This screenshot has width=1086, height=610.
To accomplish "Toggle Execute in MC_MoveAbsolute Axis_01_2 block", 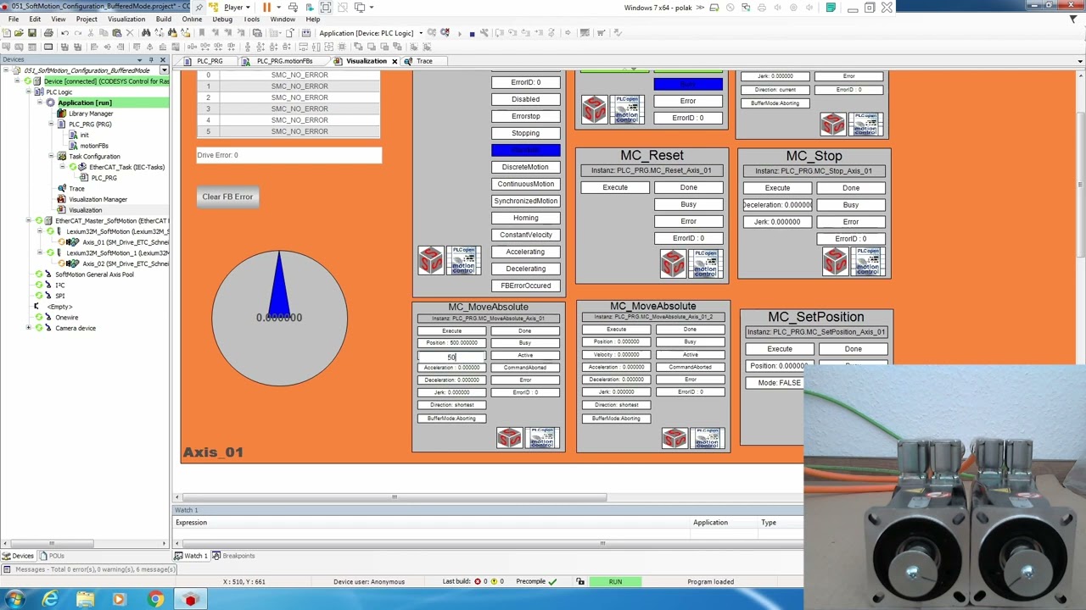I will (x=616, y=329).
